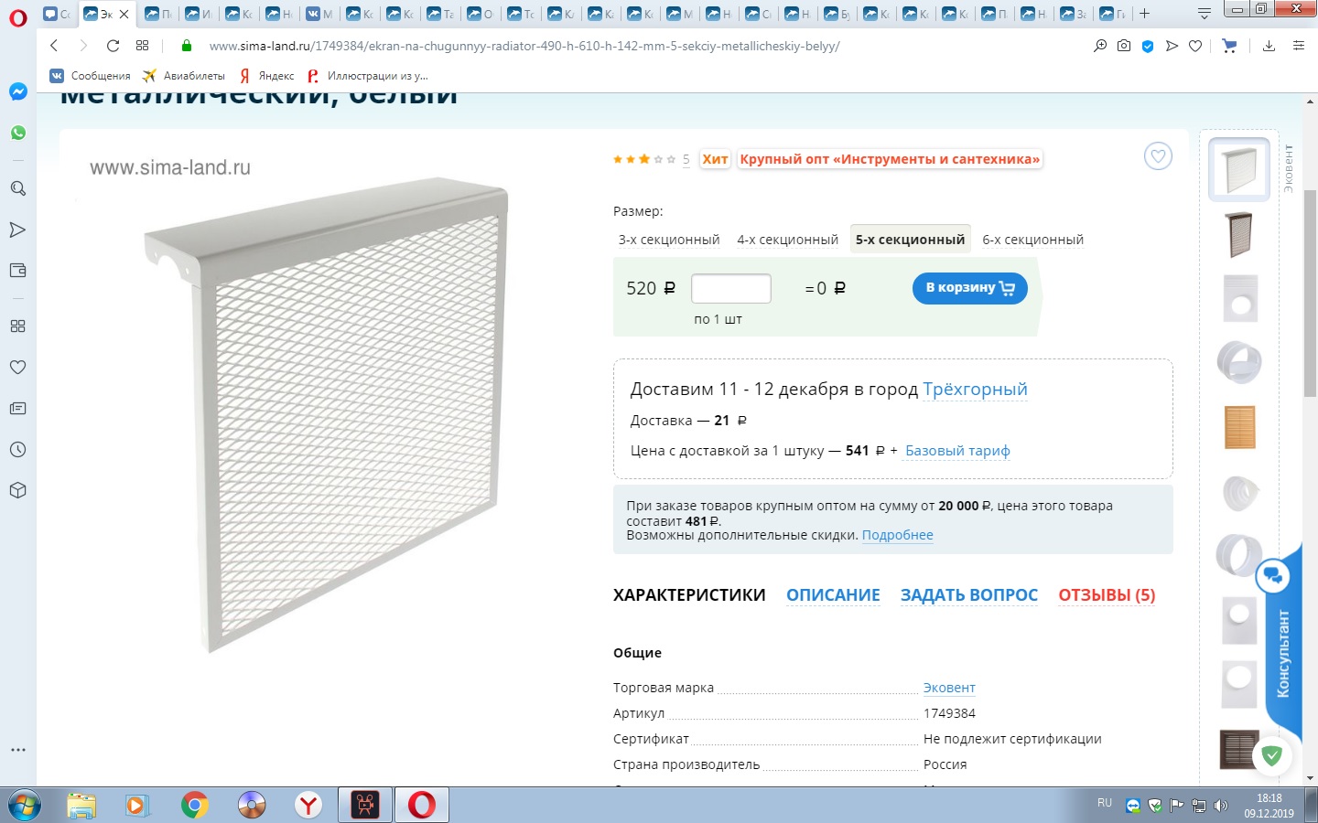Add product to favorites with heart button

pos(1158,156)
